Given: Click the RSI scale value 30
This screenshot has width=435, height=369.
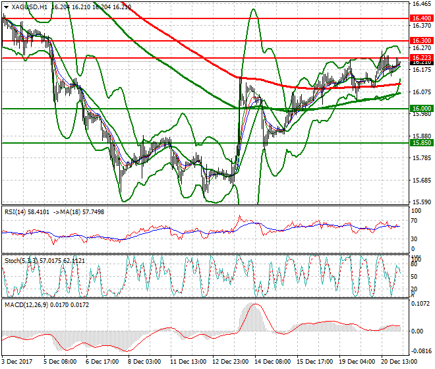Looking at the screenshot, I should 414,239.
